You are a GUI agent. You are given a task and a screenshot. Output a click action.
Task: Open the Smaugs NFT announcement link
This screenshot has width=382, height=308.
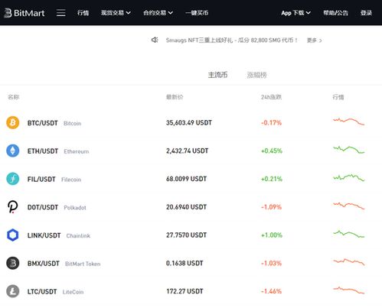pos(232,41)
